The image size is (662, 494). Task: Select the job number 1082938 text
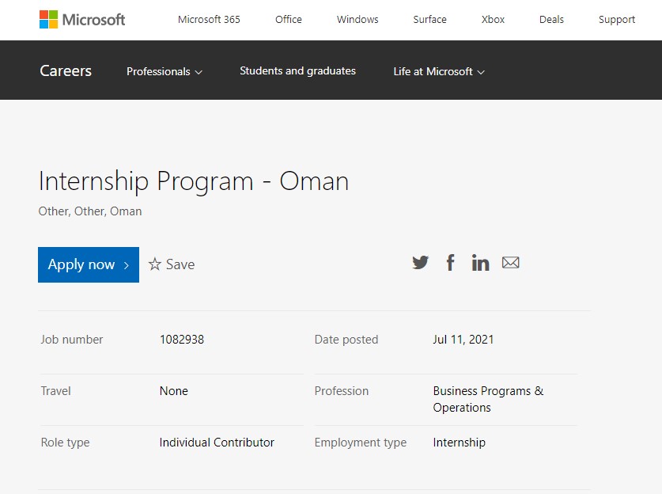click(182, 340)
